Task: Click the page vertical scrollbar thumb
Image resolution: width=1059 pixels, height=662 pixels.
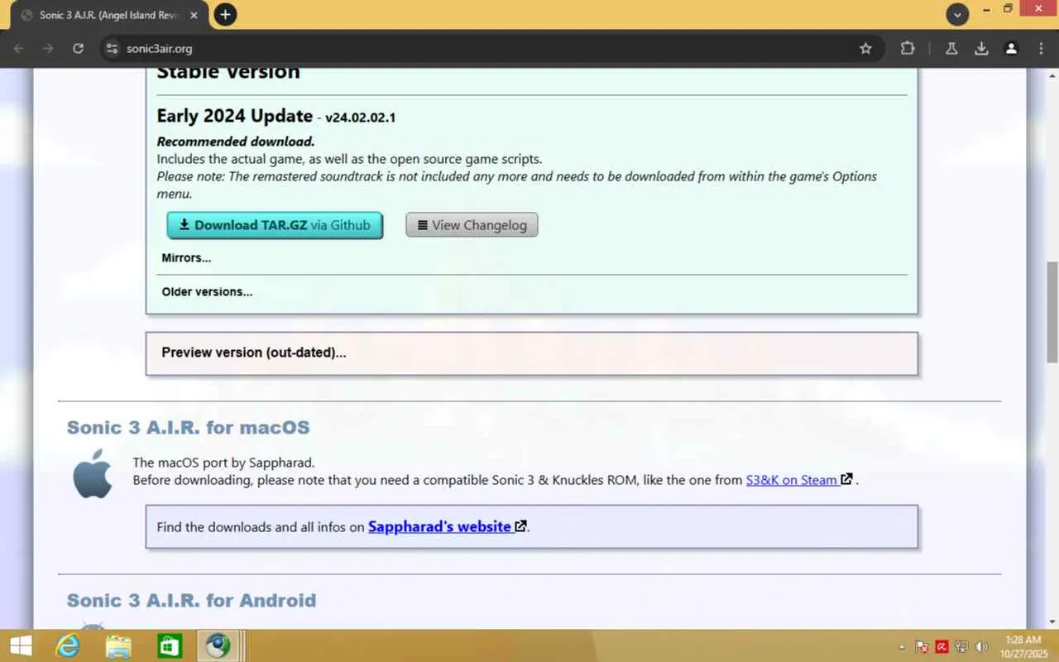Action: pyautogui.click(x=1052, y=312)
